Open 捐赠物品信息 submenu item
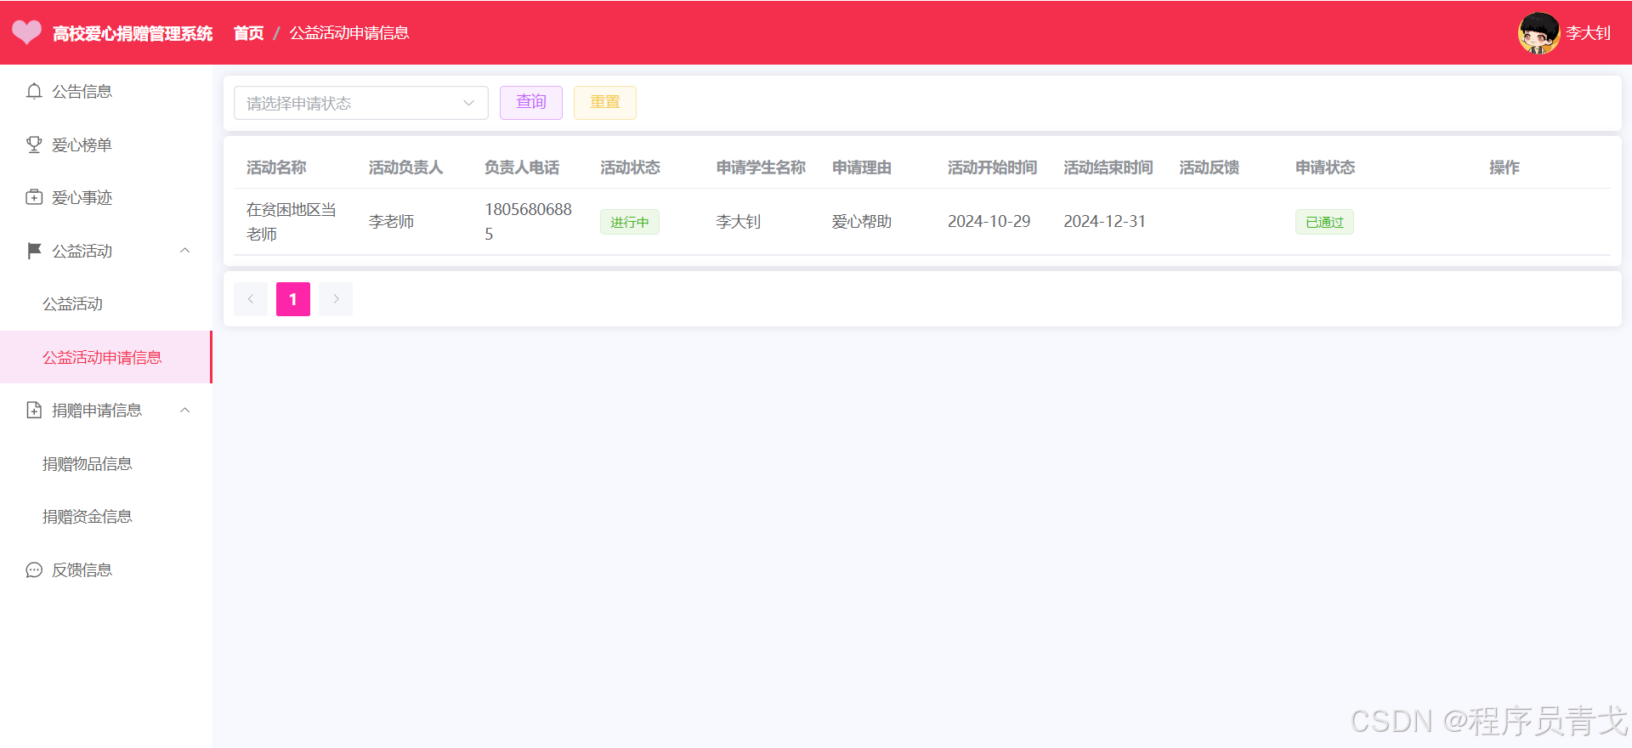This screenshot has height=748, width=1632. pyautogui.click(x=106, y=463)
